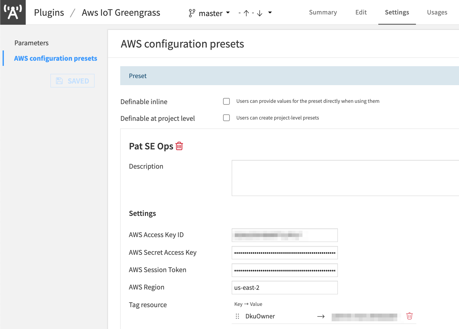Click the Preset section header
This screenshot has width=459, height=329.
click(289, 76)
